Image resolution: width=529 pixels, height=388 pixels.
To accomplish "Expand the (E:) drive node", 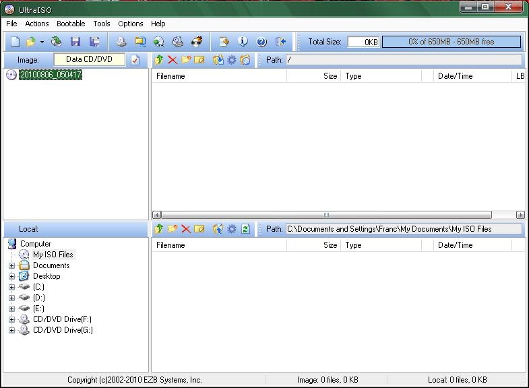I will click(12, 309).
